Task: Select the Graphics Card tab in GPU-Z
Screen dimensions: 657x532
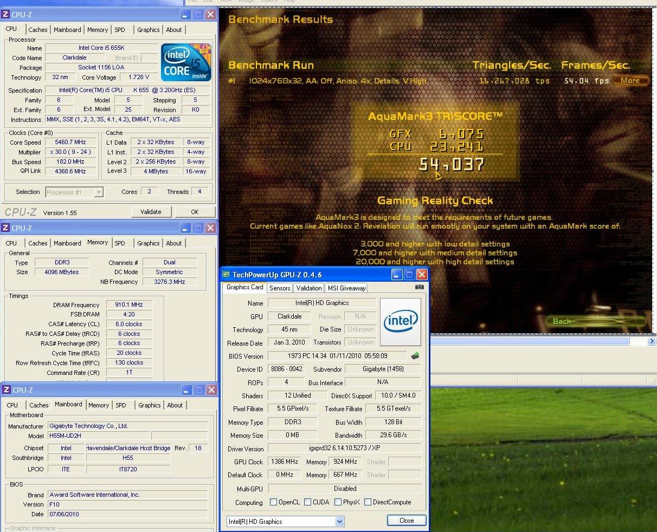Action: click(244, 287)
